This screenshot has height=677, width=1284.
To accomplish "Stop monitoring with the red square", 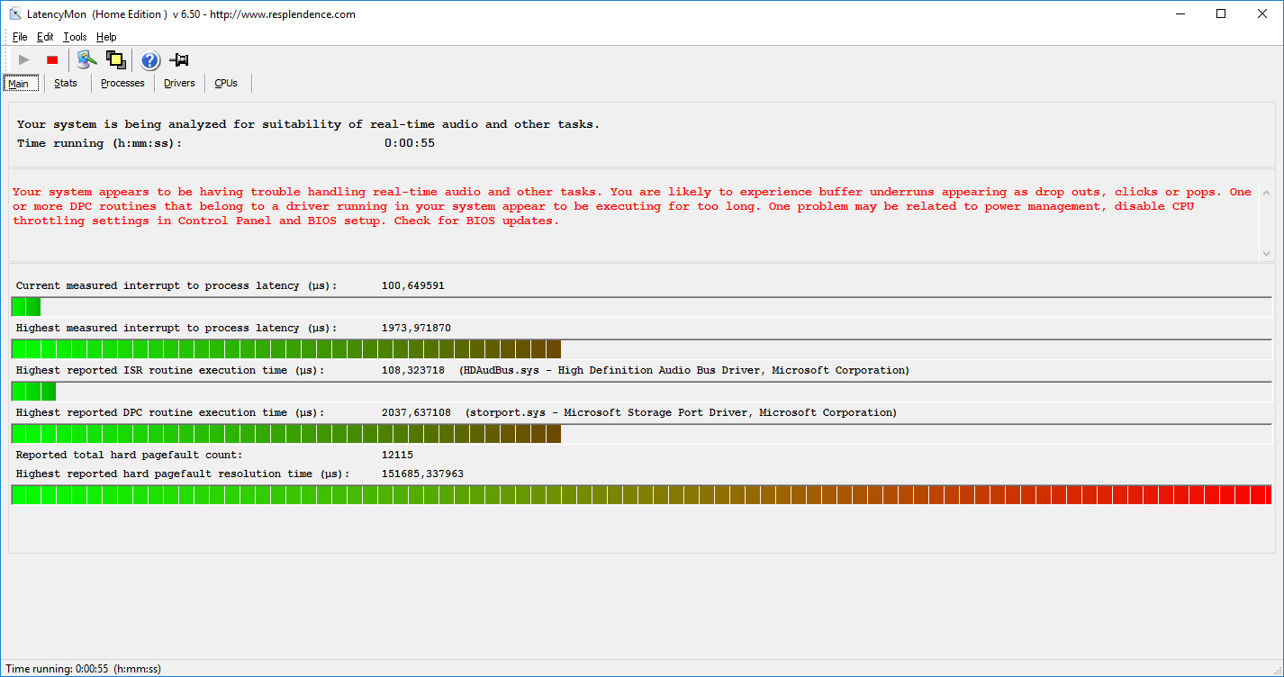I will (x=52, y=60).
